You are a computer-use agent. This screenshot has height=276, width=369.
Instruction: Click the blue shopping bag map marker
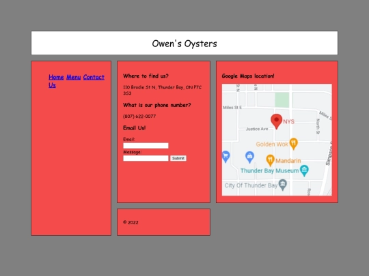249,157
